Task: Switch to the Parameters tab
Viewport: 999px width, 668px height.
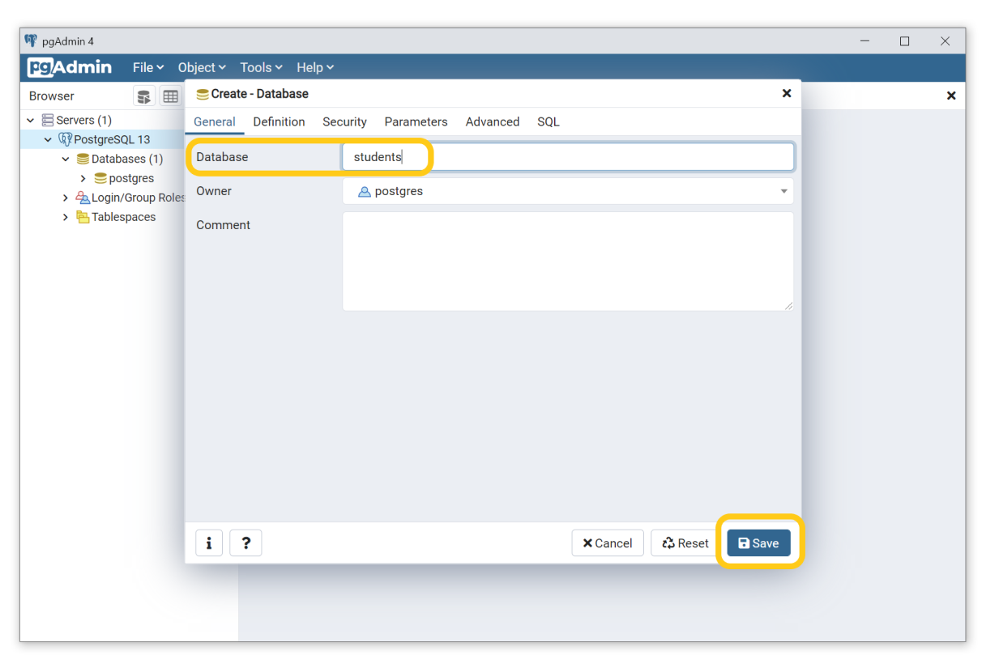Action: 416,121
